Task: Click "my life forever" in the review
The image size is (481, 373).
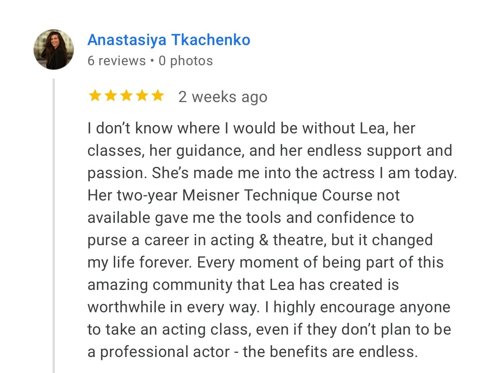Action: [x=139, y=262]
